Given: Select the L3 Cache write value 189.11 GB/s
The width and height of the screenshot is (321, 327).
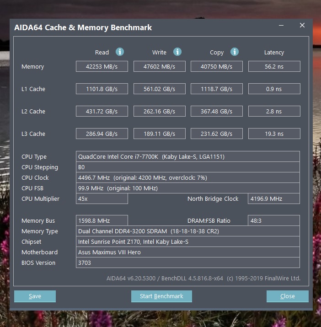Looking at the screenshot, I should coord(159,134).
